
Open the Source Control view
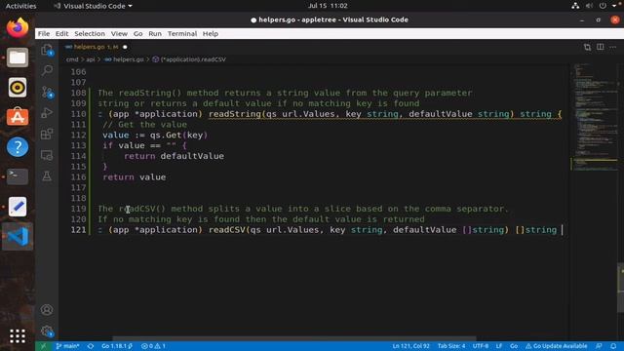coord(47,93)
